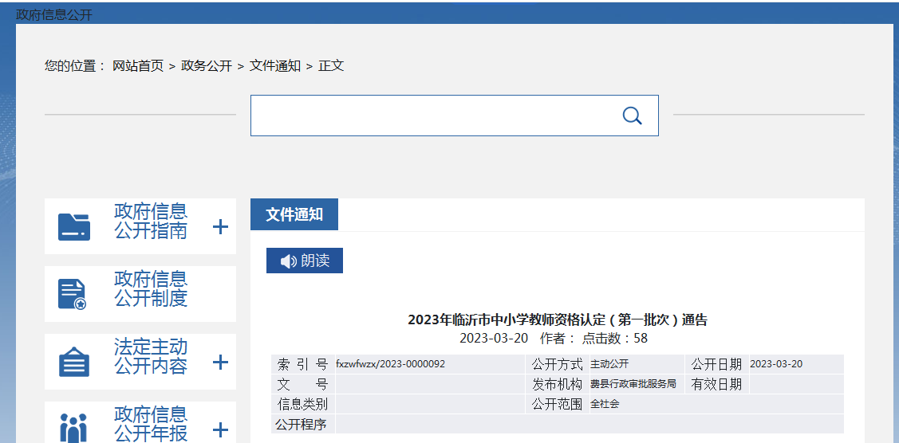Click the article title 2023年临沂市中小学教师资格认定
The height and width of the screenshot is (443, 899).
tap(557, 320)
